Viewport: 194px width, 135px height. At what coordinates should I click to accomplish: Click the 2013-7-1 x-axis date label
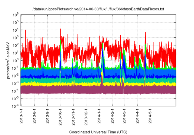pyautogui.click(x=21, y=116)
